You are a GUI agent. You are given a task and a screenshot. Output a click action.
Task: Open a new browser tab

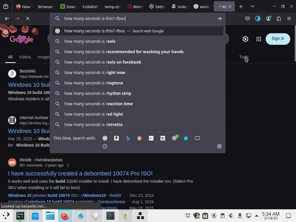(241, 7)
